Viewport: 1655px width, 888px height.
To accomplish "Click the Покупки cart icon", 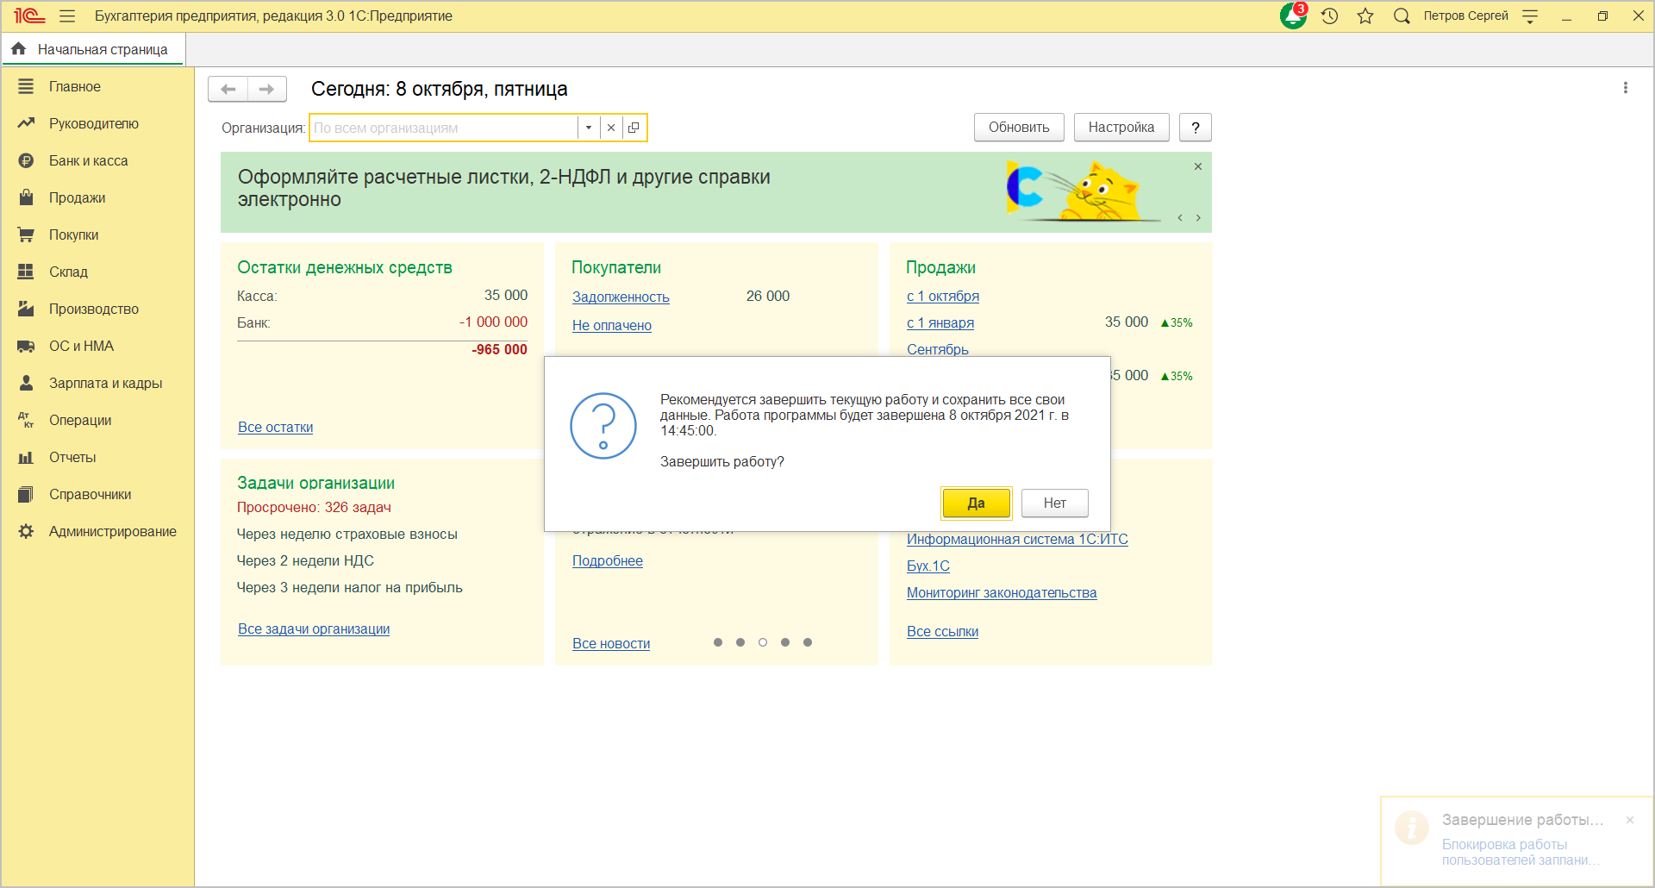I will tap(26, 235).
